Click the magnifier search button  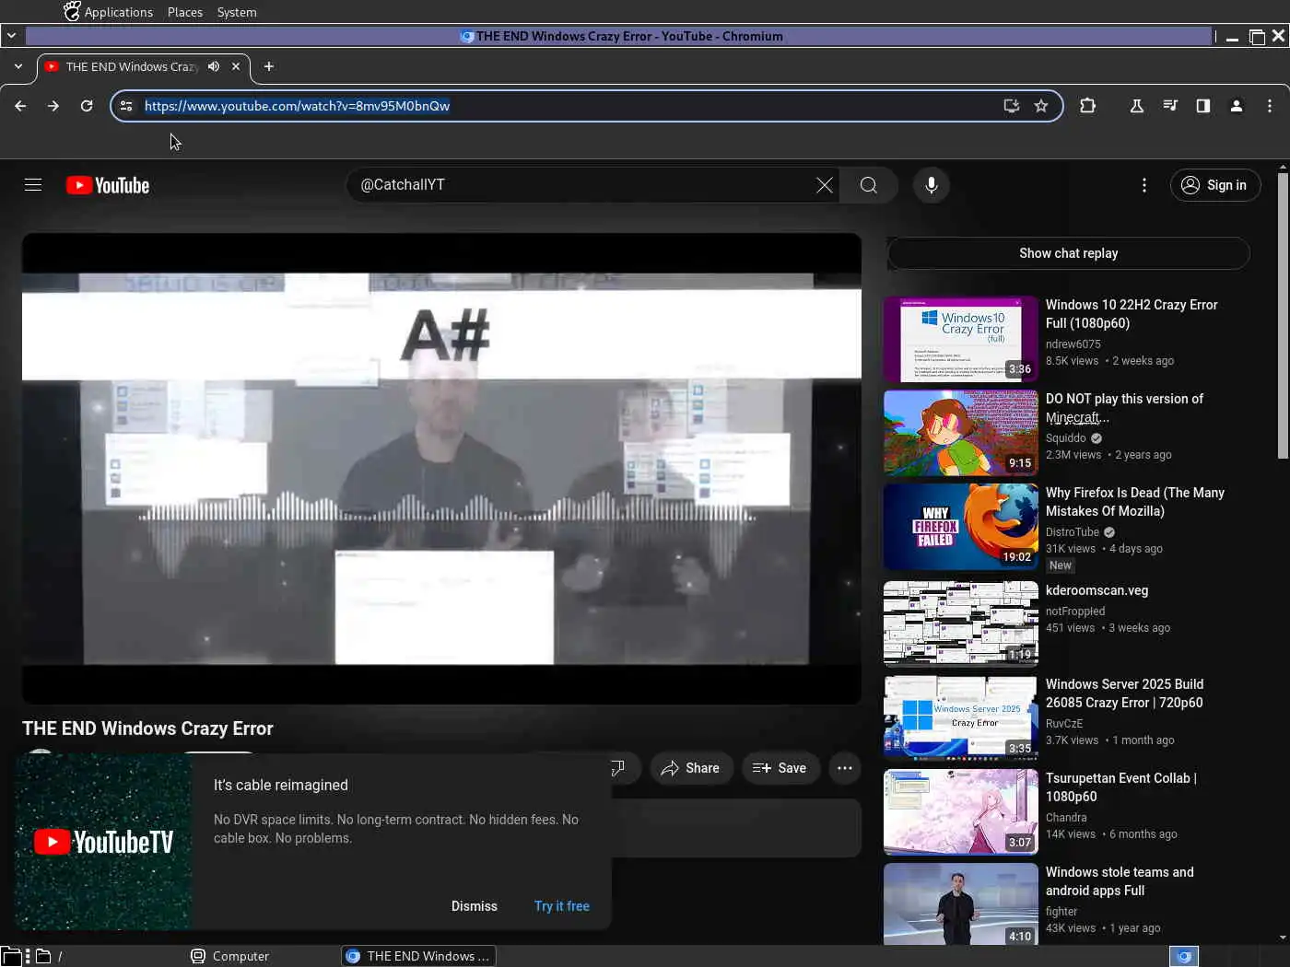point(869,185)
